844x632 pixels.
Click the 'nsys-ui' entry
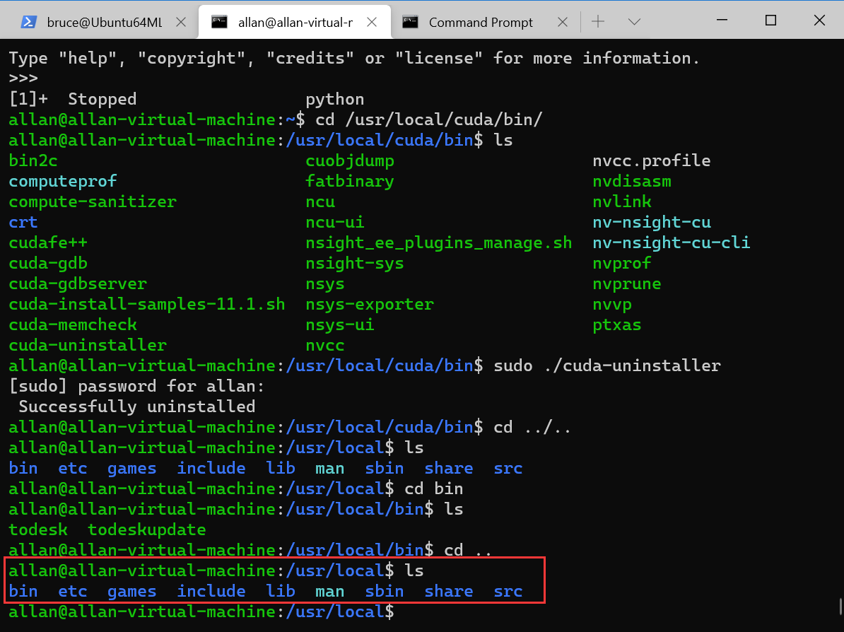339,324
